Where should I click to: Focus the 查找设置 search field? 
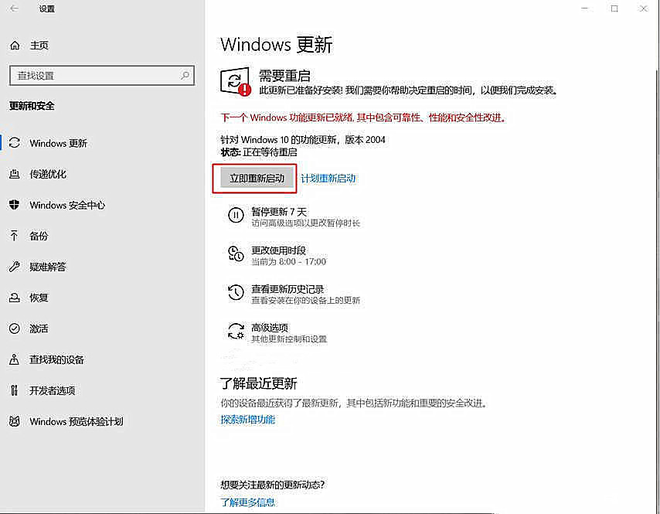102,75
